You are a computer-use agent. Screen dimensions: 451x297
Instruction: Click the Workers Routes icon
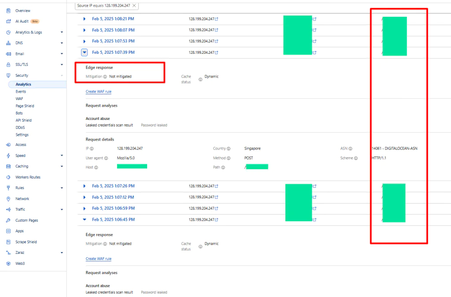point(8,177)
